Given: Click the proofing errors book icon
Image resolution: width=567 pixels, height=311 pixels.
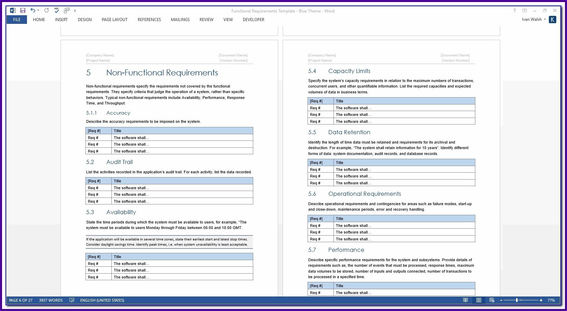Looking at the screenshot, I should 72,300.
